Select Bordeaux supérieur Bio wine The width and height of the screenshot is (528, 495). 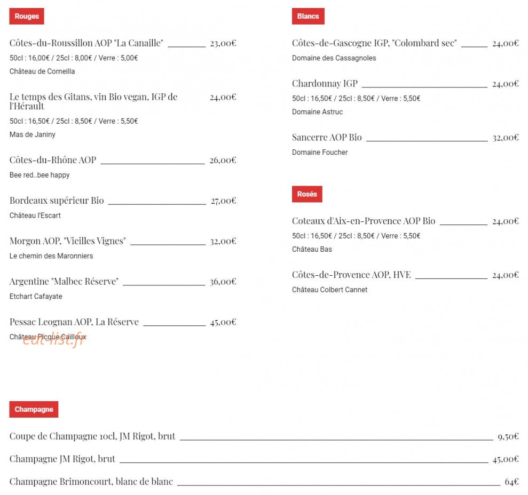(x=57, y=201)
